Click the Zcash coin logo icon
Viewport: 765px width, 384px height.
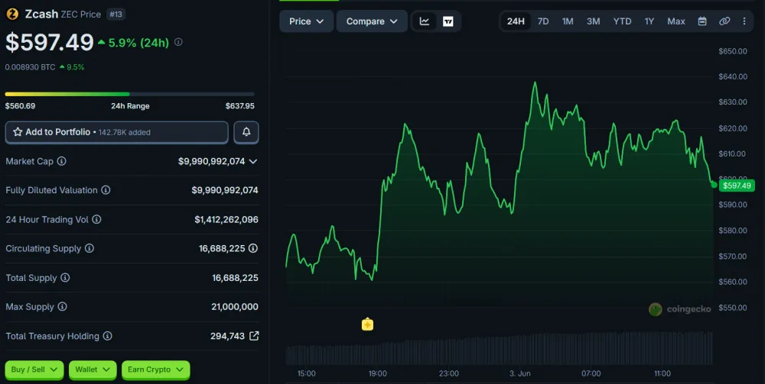coord(12,14)
